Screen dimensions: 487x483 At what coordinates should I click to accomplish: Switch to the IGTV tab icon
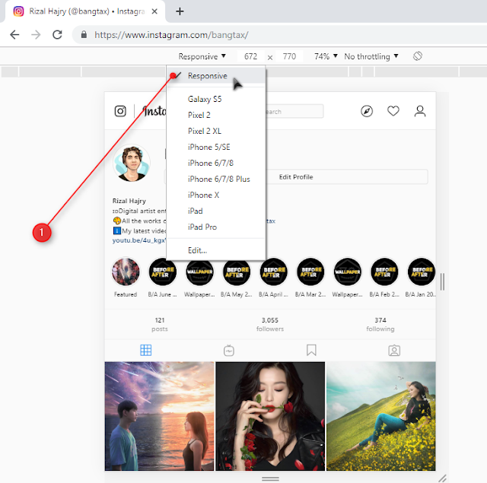[229, 351]
